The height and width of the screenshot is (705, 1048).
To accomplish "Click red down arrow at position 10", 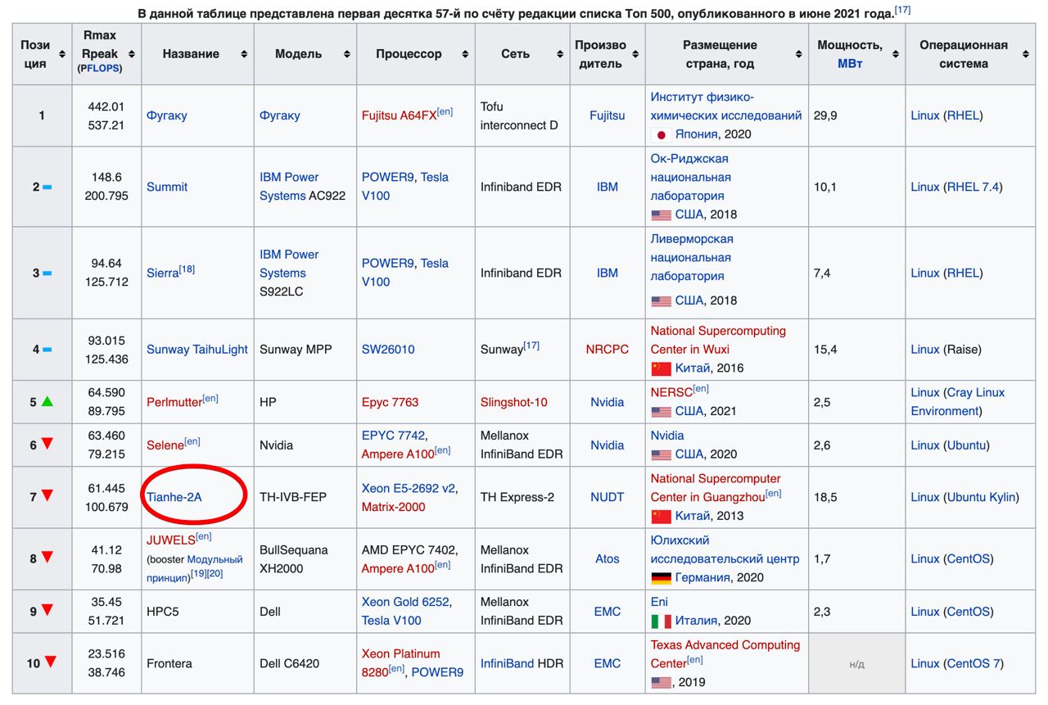I will [x=51, y=662].
